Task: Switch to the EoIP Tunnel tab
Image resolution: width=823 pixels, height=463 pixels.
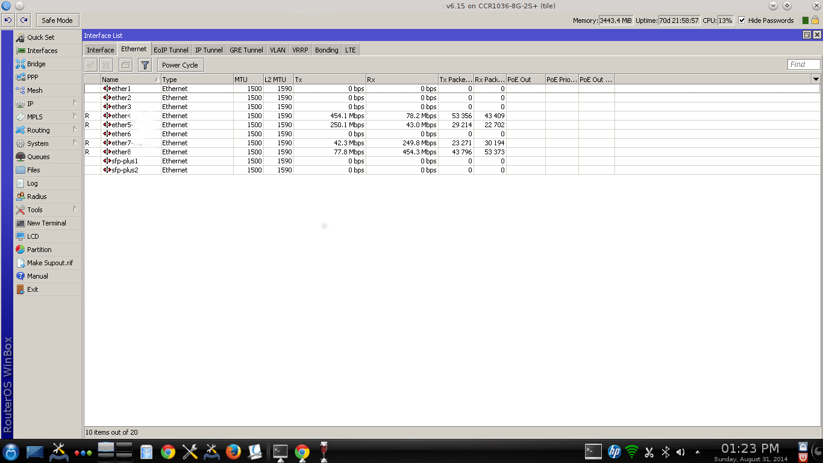Action: click(171, 50)
